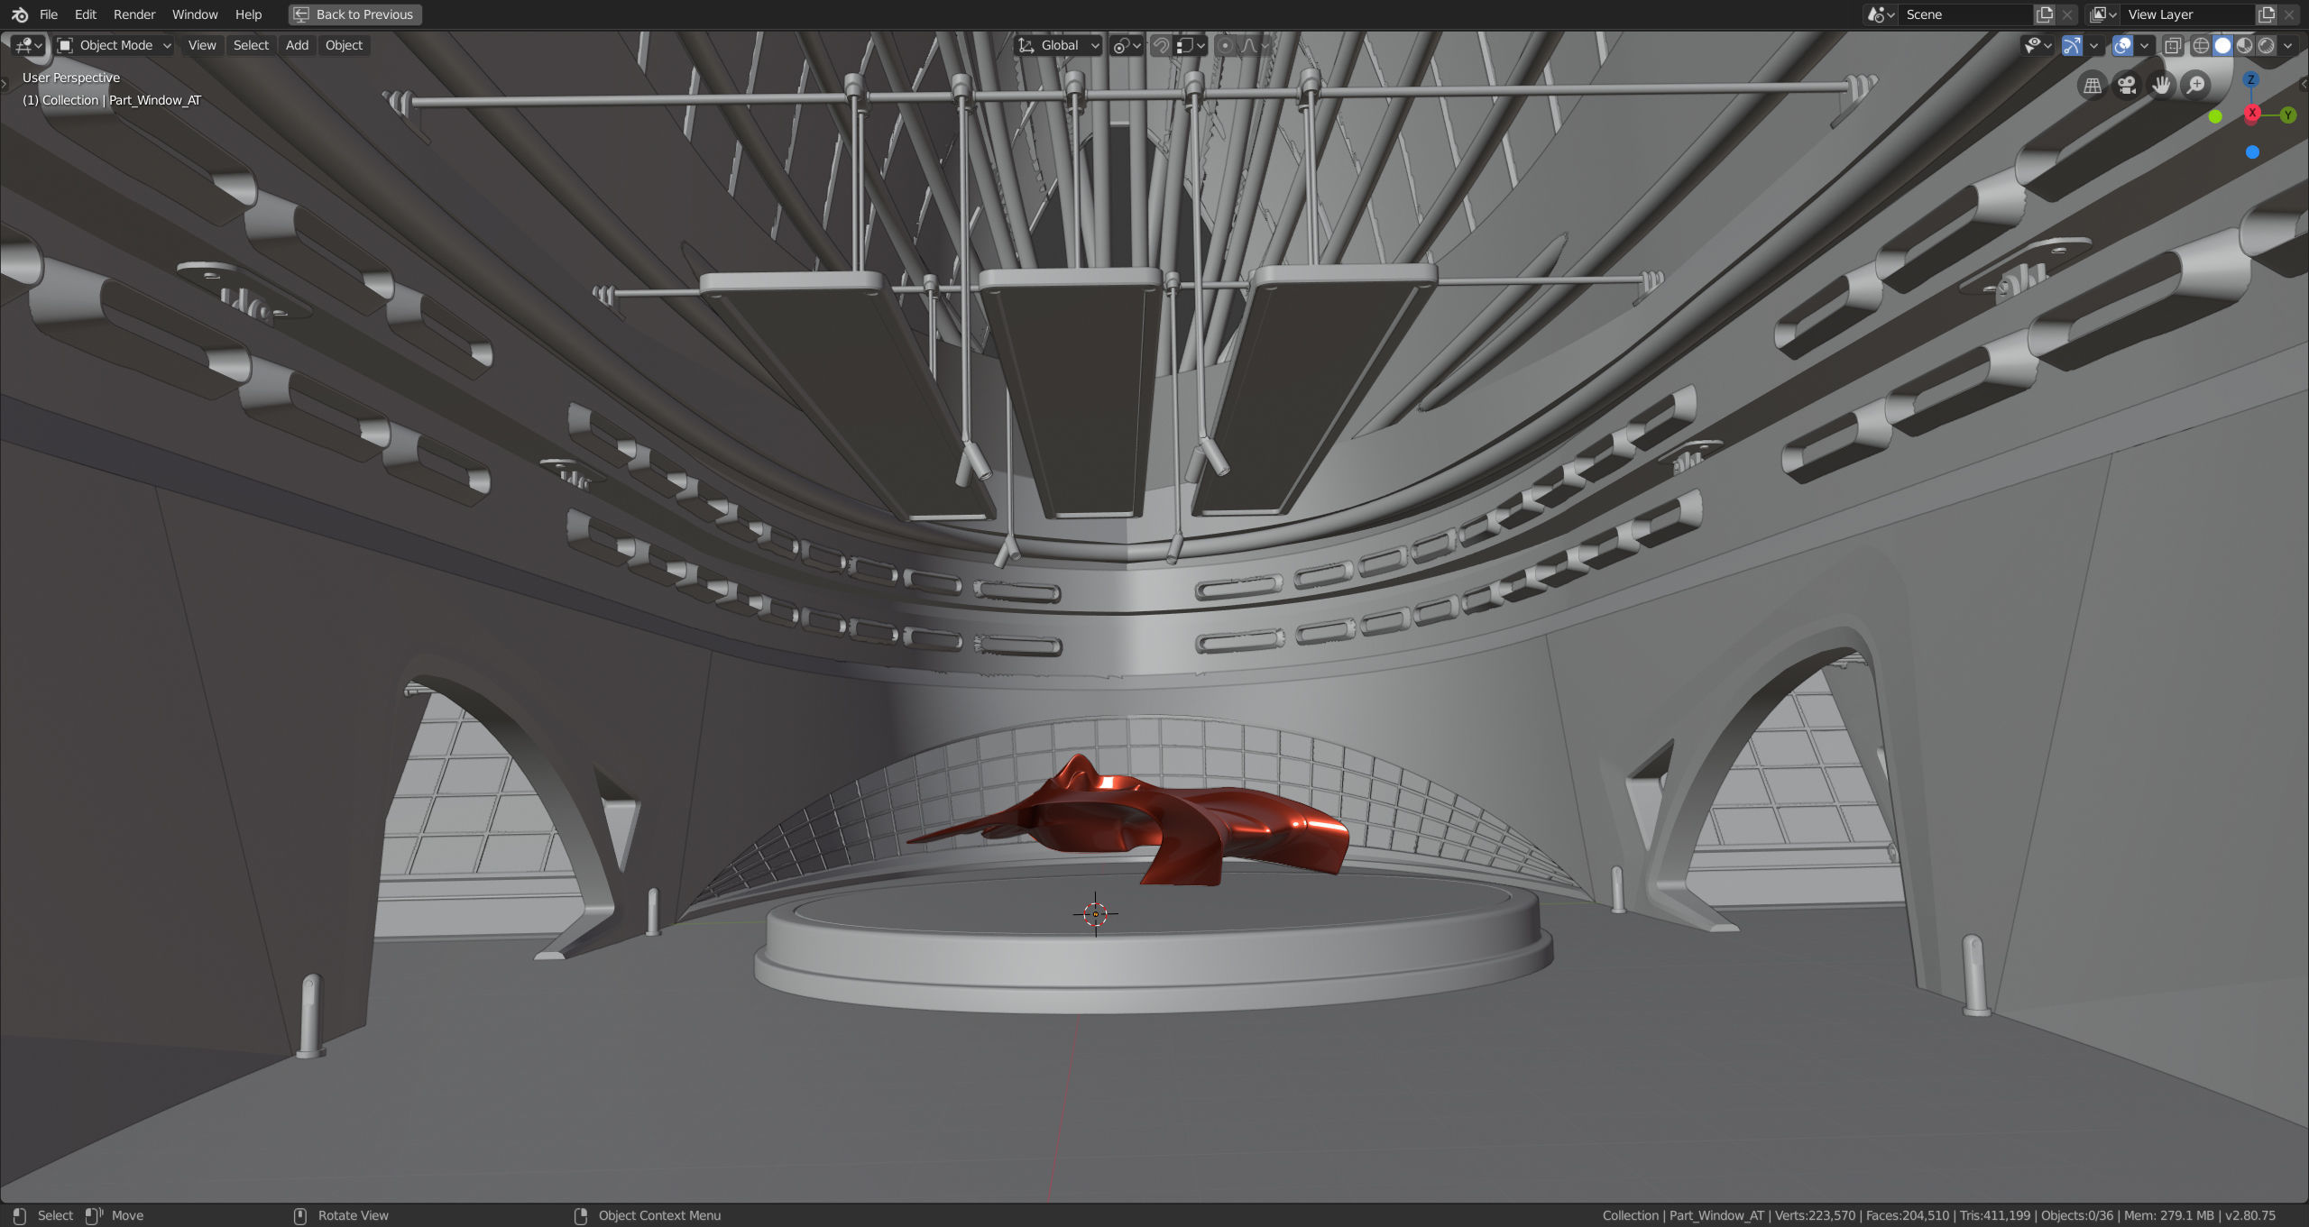This screenshot has width=2309, height=1227.
Task: Select rendered viewport shading mode
Action: 2267,45
